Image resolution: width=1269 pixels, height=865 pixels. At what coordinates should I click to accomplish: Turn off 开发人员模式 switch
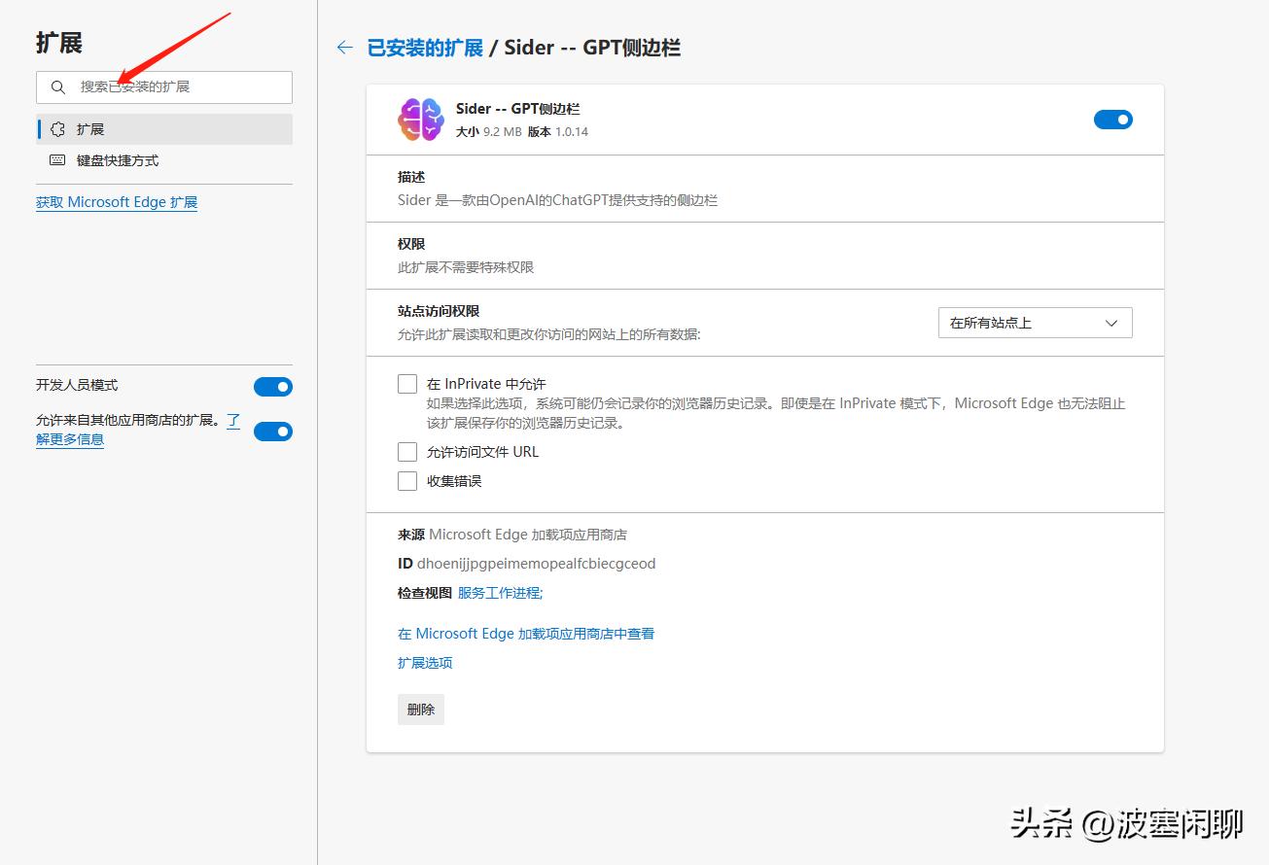(x=273, y=387)
